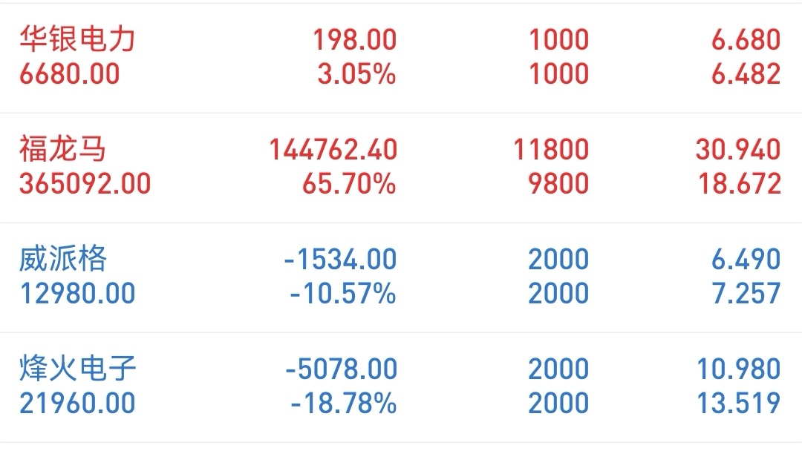Tap the 65.70% gain percentage
The height and width of the screenshot is (451, 802).
pyautogui.click(x=349, y=184)
